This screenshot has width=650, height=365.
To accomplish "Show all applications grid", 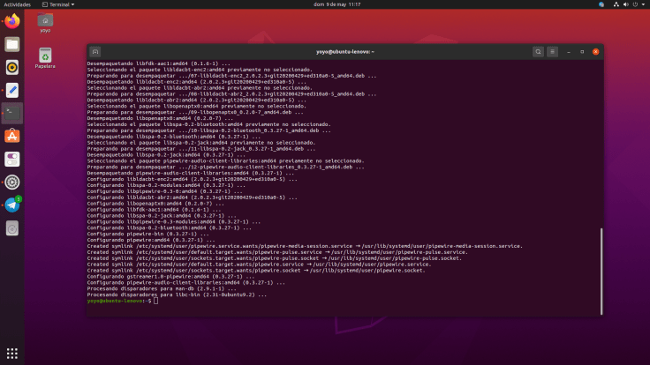I will point(12,353).
